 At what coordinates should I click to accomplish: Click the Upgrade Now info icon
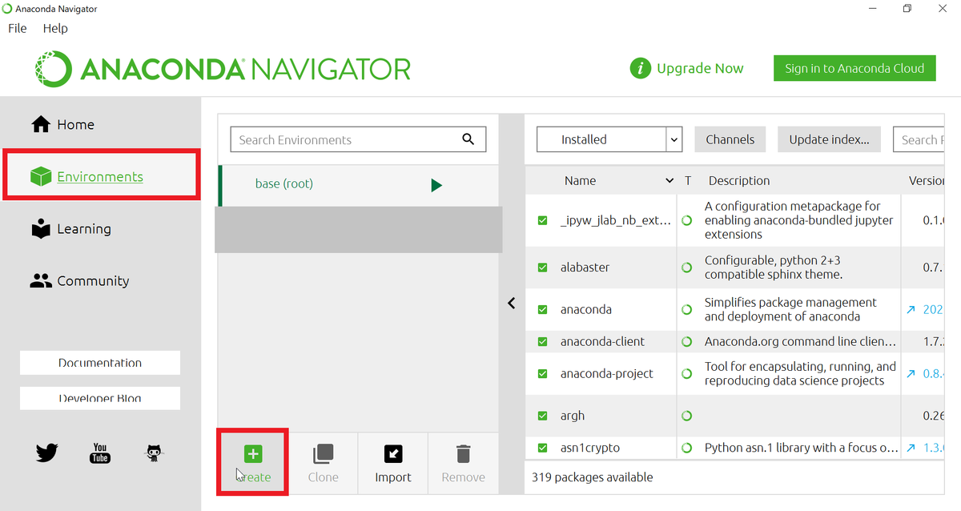tap(640, 68)
